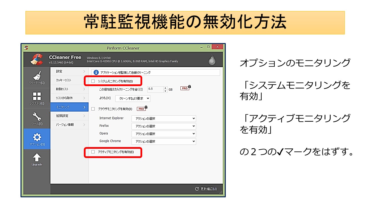The width and height of the screenshot is (370, 208).
Task: Toggle アクティブモニタリングを有効 checkbox
Action: tap(93, 152)
